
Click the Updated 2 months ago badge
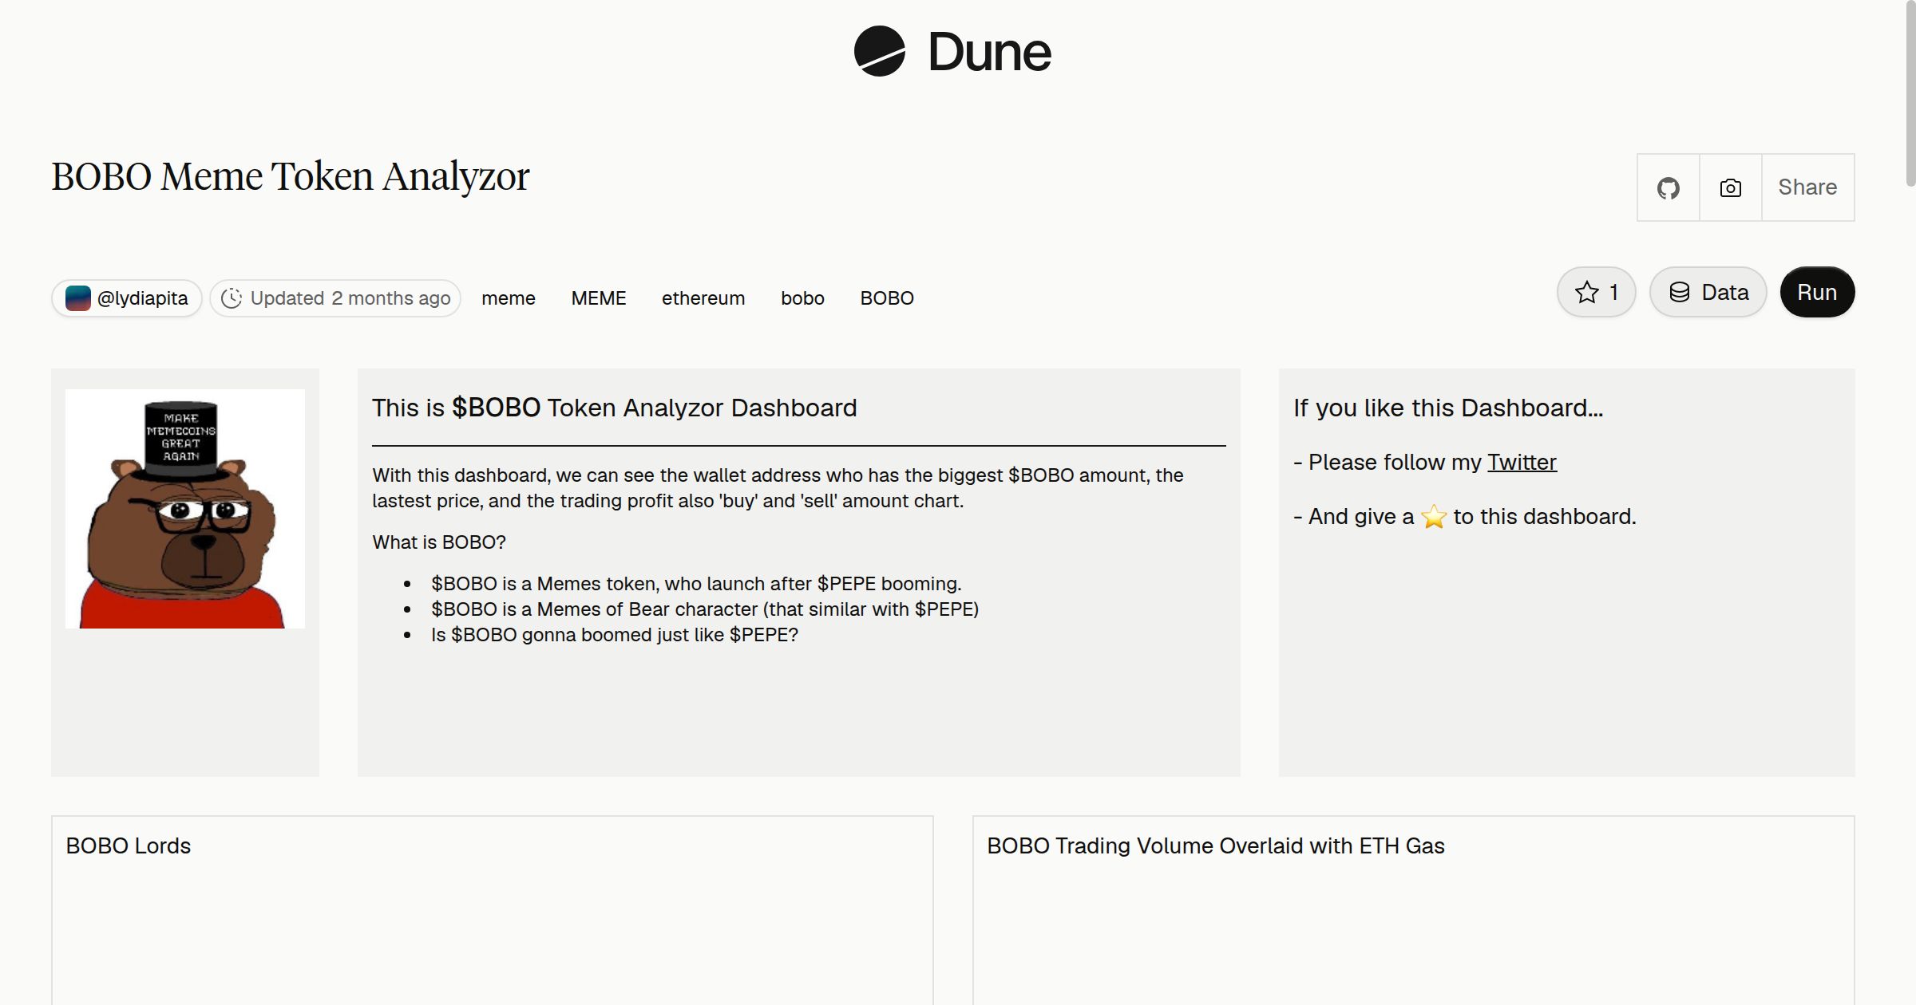tap(335, 298)
